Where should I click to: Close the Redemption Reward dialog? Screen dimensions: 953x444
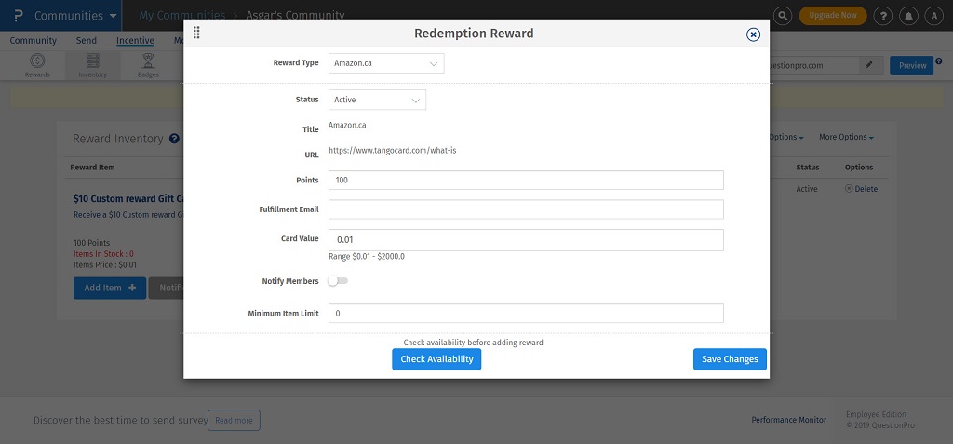(x=753, y=34)
